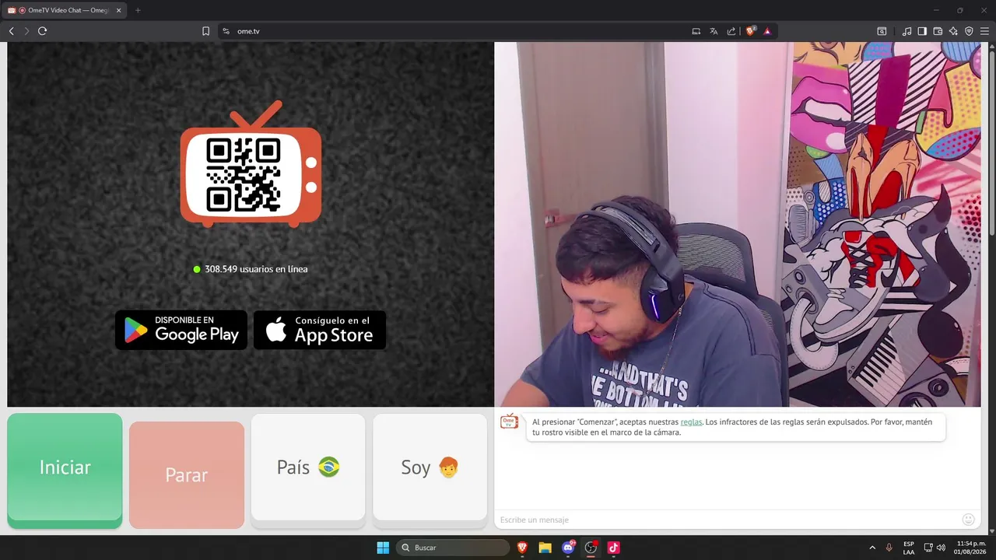
Task: Click the green Iniciar button
Action: 65,471
